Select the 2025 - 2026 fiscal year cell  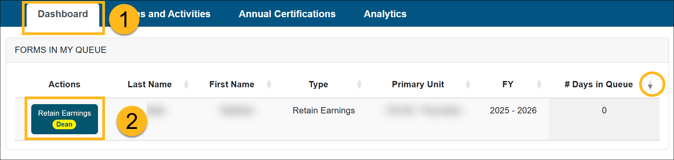513,110
